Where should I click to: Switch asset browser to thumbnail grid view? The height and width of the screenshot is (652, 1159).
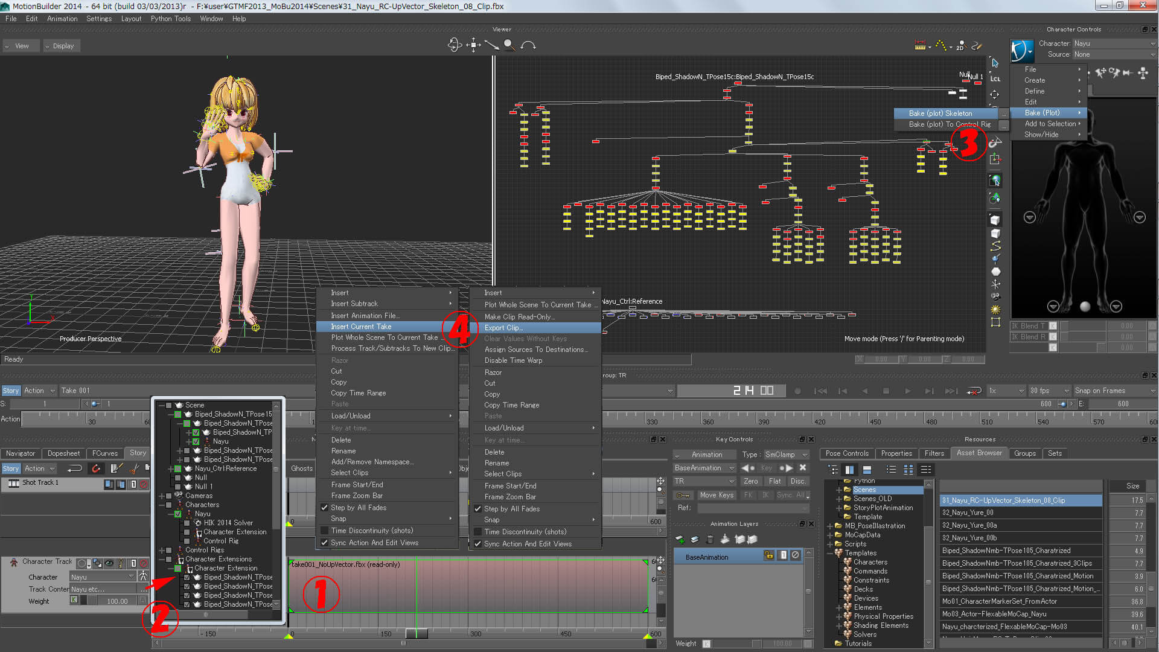point(908,470)
